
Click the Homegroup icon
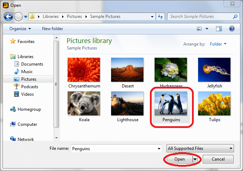(x=13, y=109)
